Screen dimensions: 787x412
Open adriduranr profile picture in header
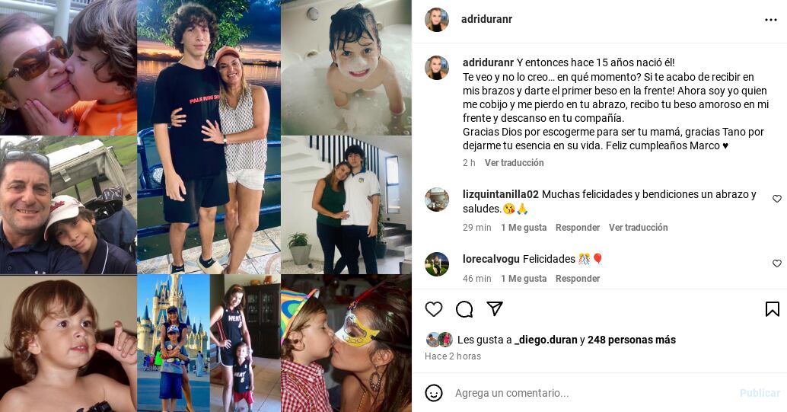pos(437,20)
